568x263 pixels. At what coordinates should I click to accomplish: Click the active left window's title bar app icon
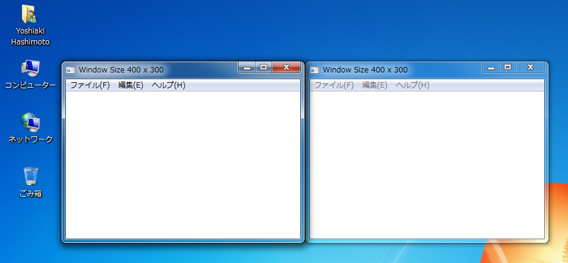71,70
